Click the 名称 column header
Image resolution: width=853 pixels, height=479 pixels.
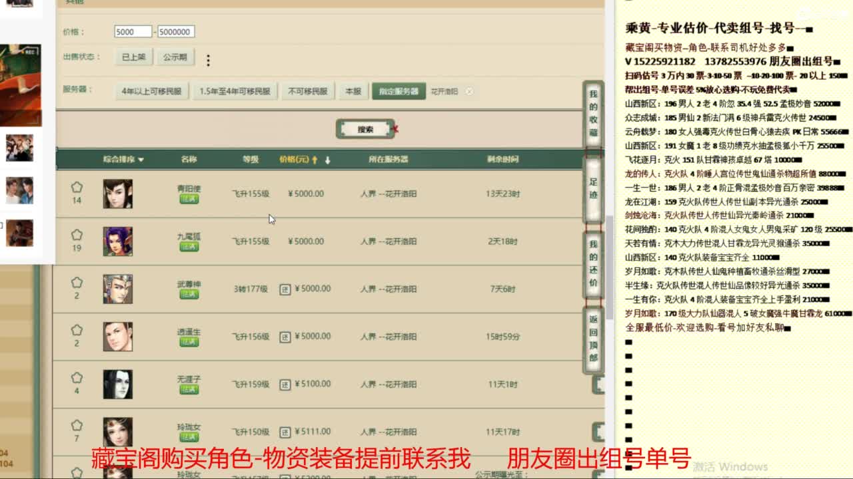click(189, 160)
